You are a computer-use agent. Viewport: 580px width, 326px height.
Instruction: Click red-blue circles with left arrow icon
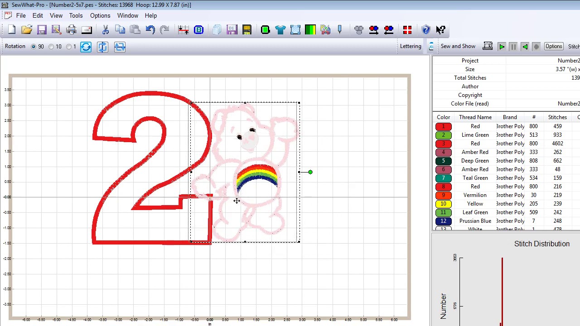pos(389,30)
